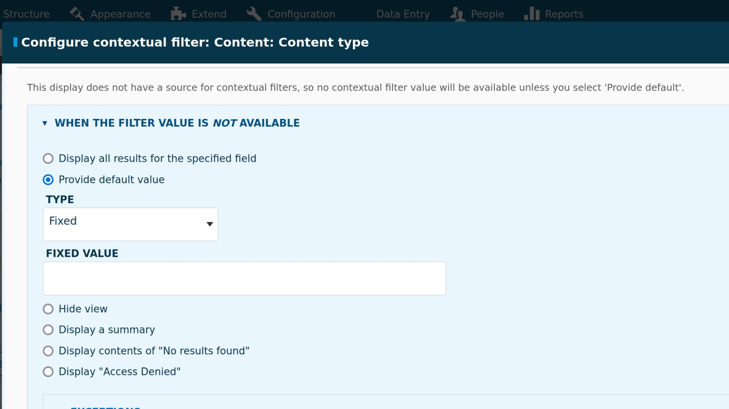
Task: Click the dropdown arrow in Type select
Action: point(209,224)
